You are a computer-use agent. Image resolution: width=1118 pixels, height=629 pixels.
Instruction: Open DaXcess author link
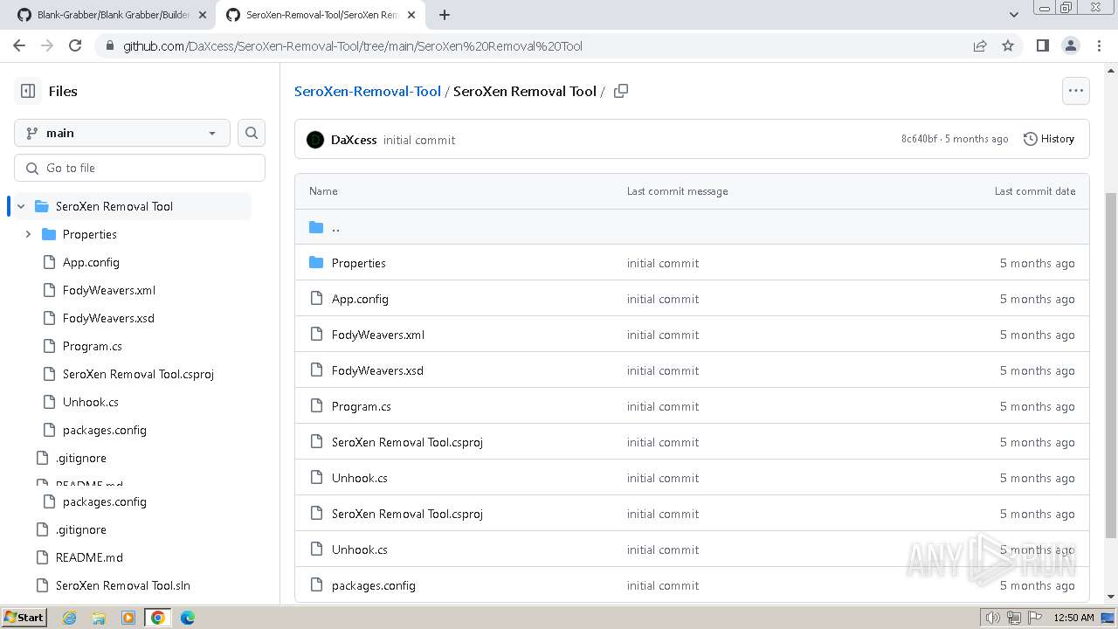[354, 140]
